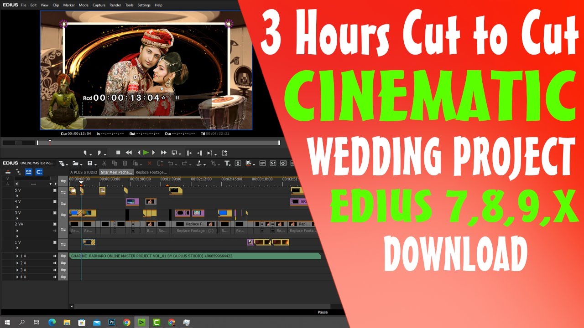
Task: Toggle video mute on track 5 V
Action: (x=55, y=190)
